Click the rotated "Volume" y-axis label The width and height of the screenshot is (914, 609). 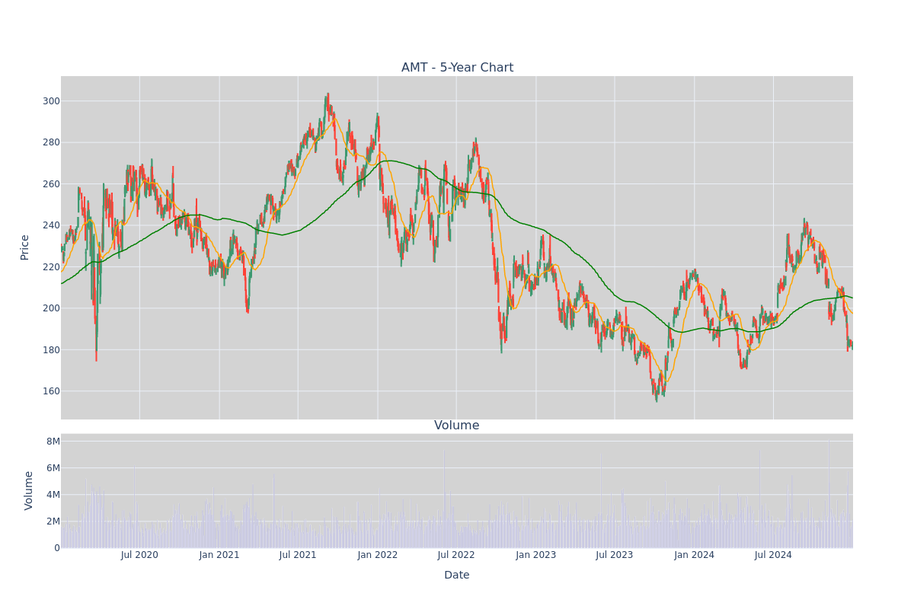[x=29, y=490]
